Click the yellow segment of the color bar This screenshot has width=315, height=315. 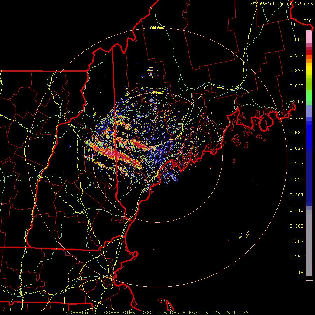(x=309, y=69)
